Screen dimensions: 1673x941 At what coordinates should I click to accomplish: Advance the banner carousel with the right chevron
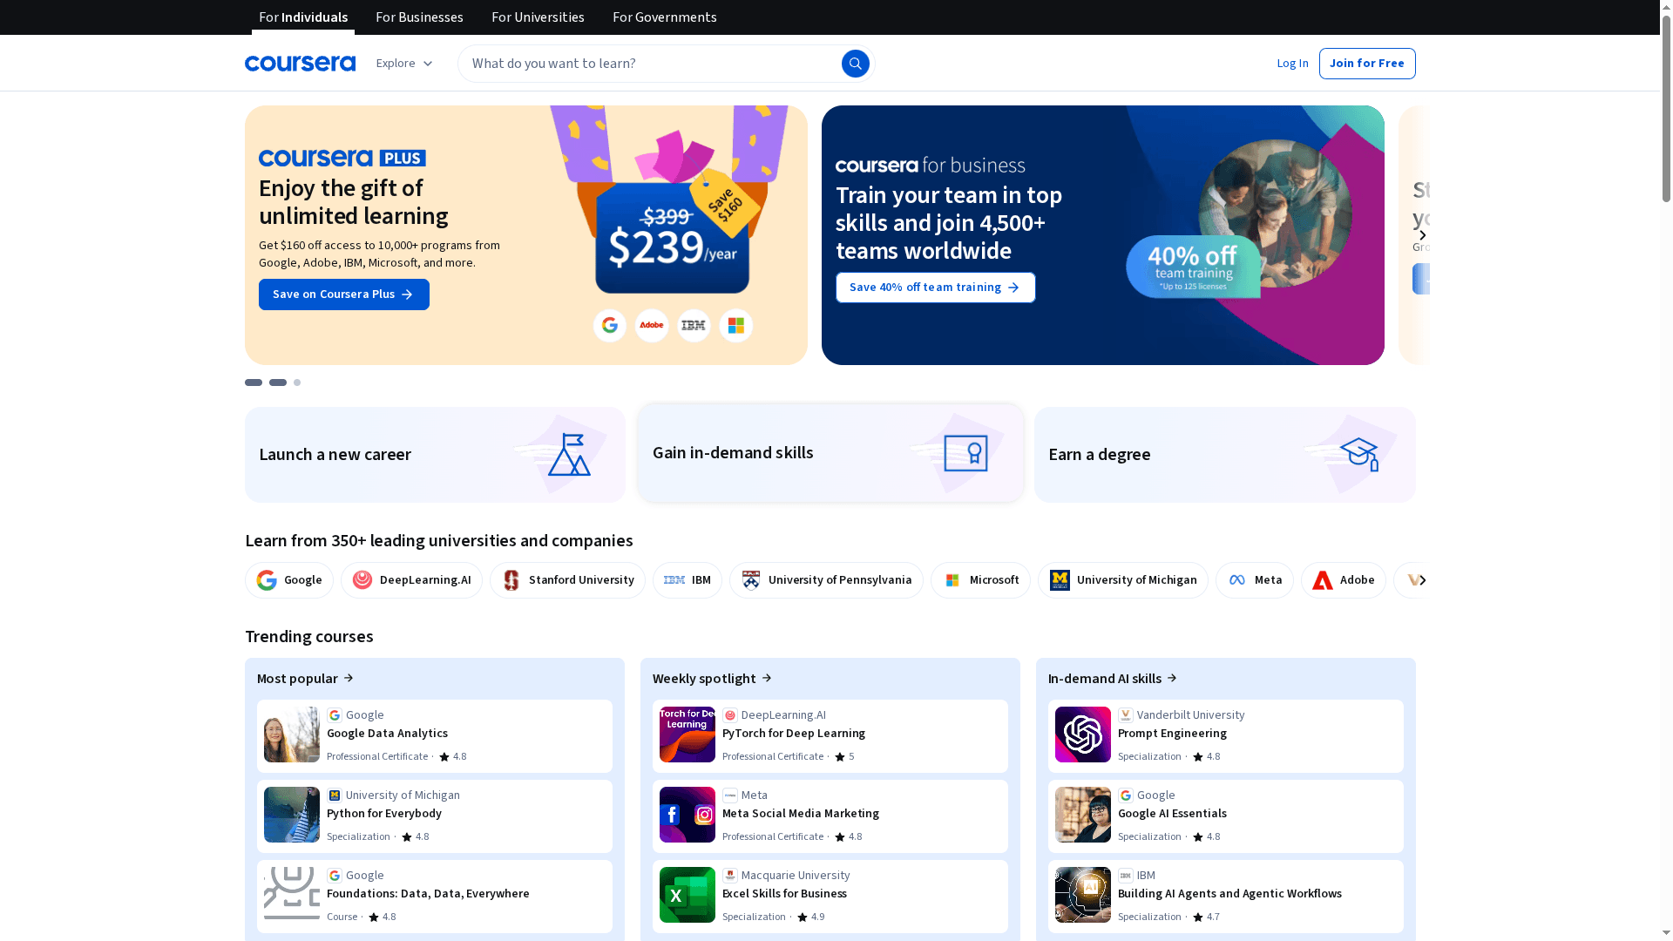1422,234
